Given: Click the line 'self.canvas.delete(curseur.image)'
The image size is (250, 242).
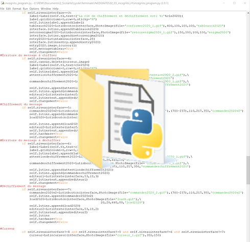Looking at the screenshot, I should tap(59, 62).
